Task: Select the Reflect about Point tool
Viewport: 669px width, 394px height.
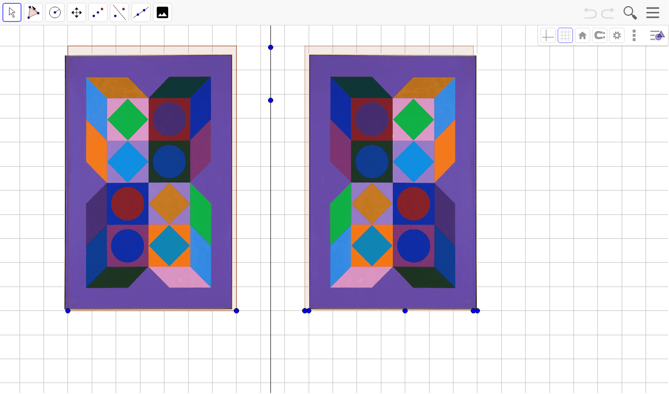Action: click(x=98, y=12)
